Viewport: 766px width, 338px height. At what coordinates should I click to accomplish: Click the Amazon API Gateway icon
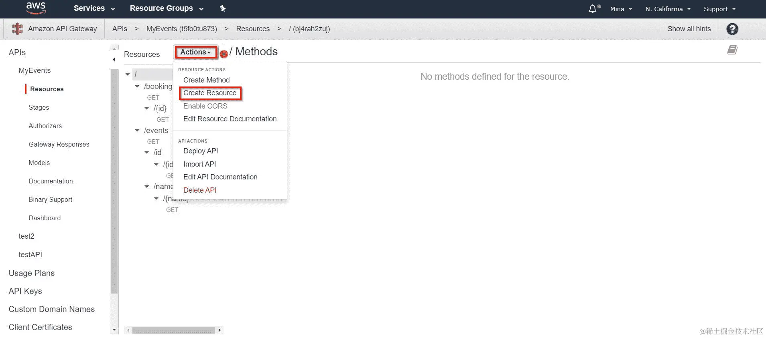[x=17, y=29]
